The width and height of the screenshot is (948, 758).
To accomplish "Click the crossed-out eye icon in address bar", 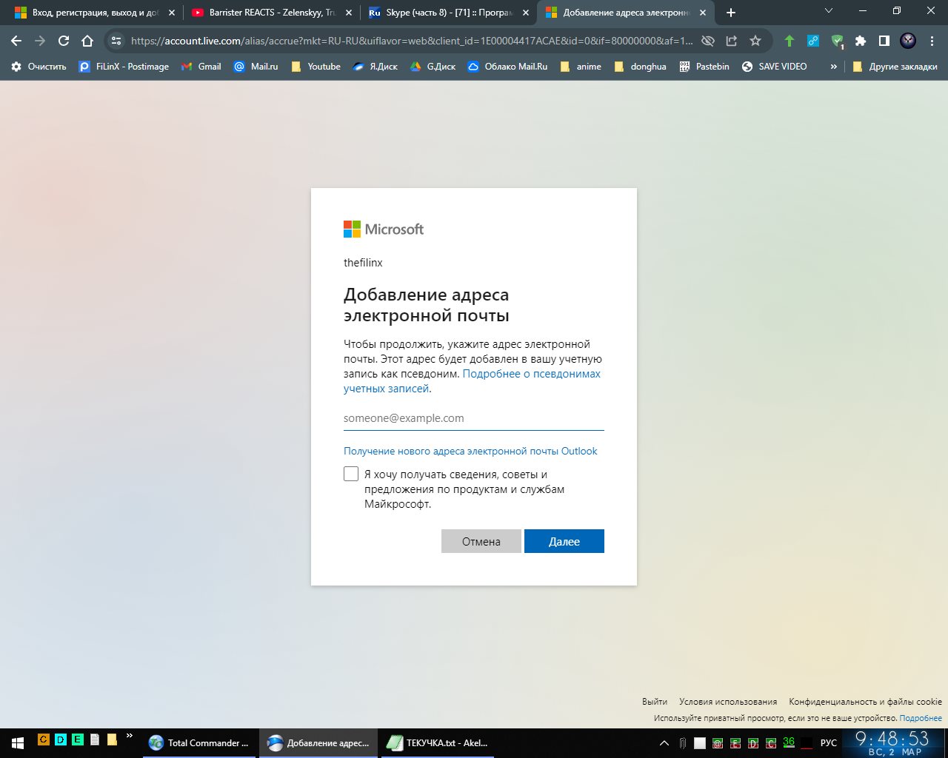I will 708,41.
